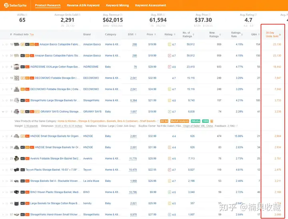Sort by New Ratings column header
Viewport: 288px width, 219px height.
click(215, 34)
